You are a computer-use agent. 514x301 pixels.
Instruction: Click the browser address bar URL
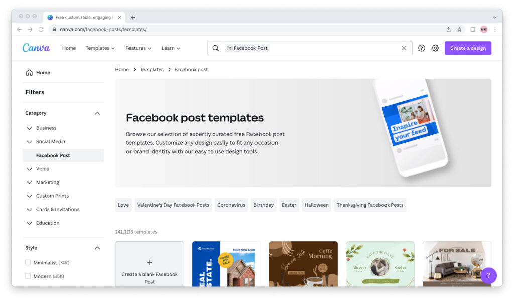(103, 29)
